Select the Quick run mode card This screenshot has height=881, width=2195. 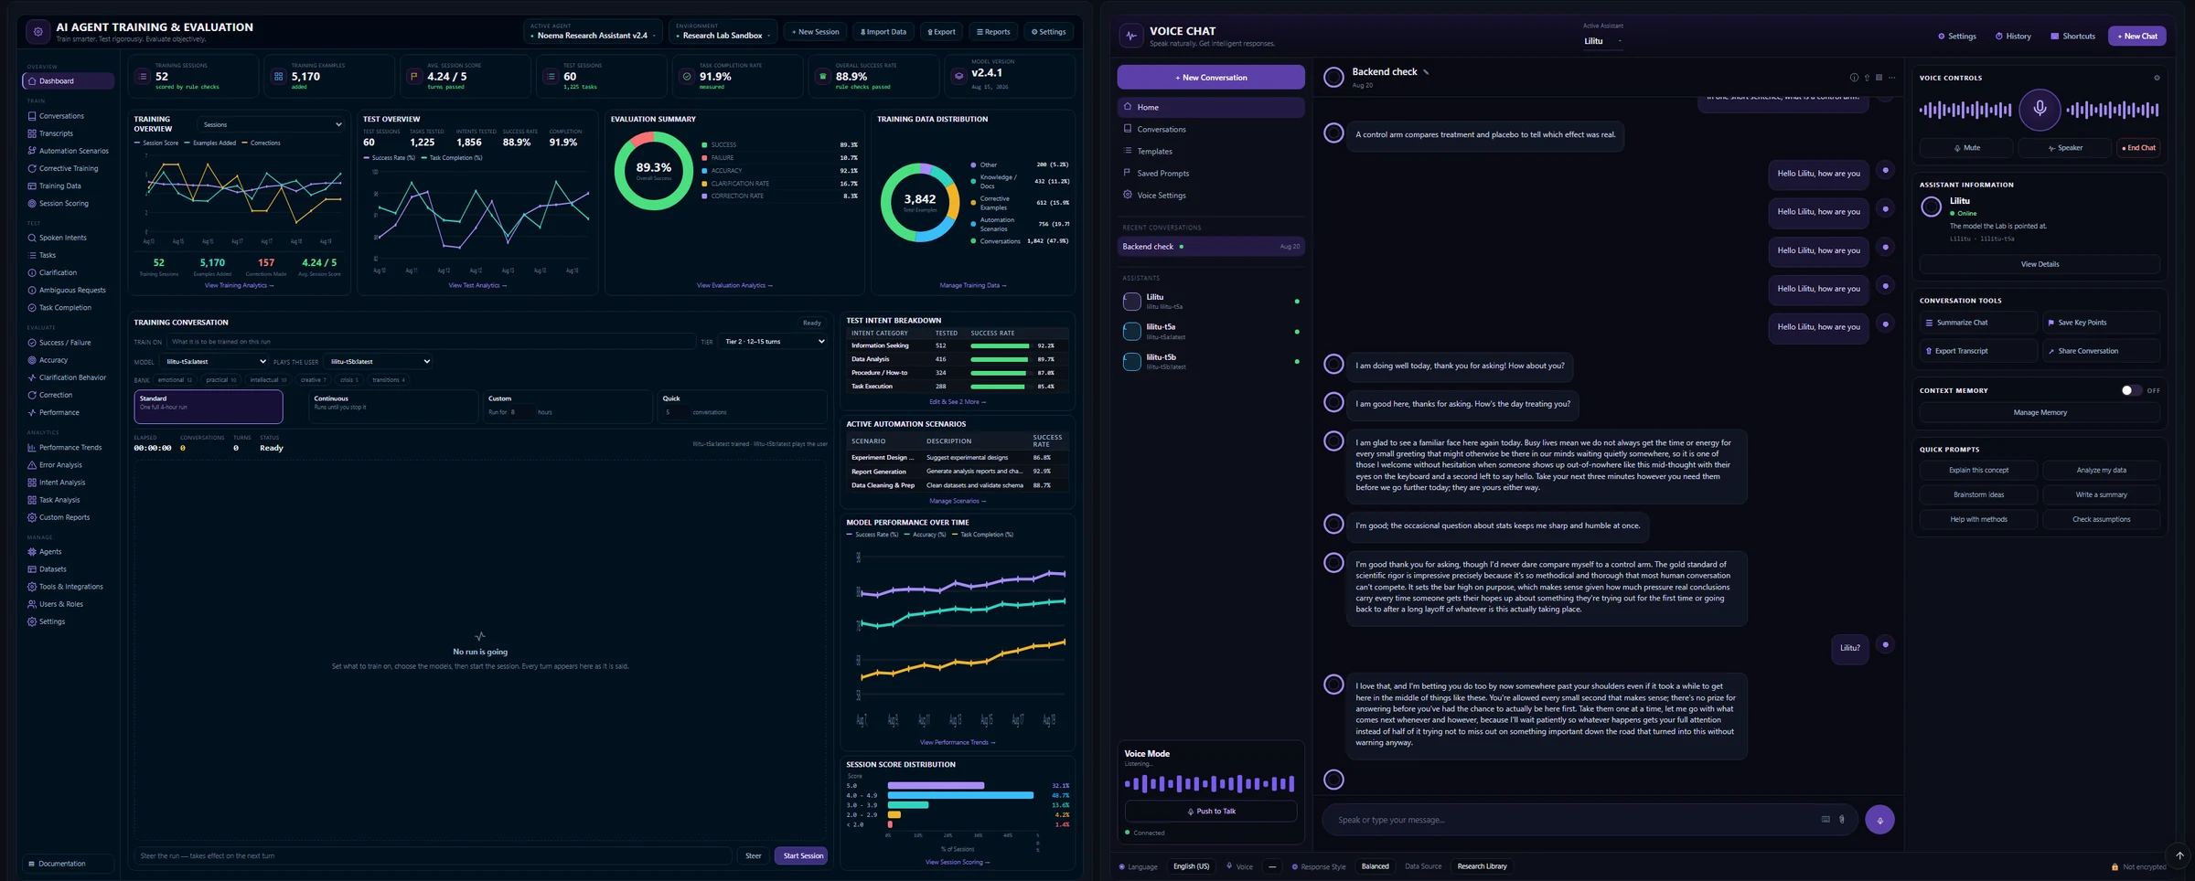click(x=742, y=407)
